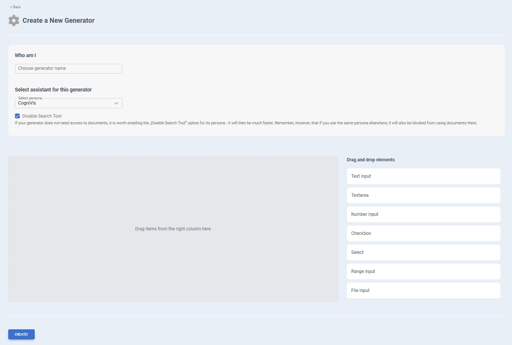Viewport: 512px width, 345px height.
Task: Click the Disable Search Tool label text
Action: point(42,116)
